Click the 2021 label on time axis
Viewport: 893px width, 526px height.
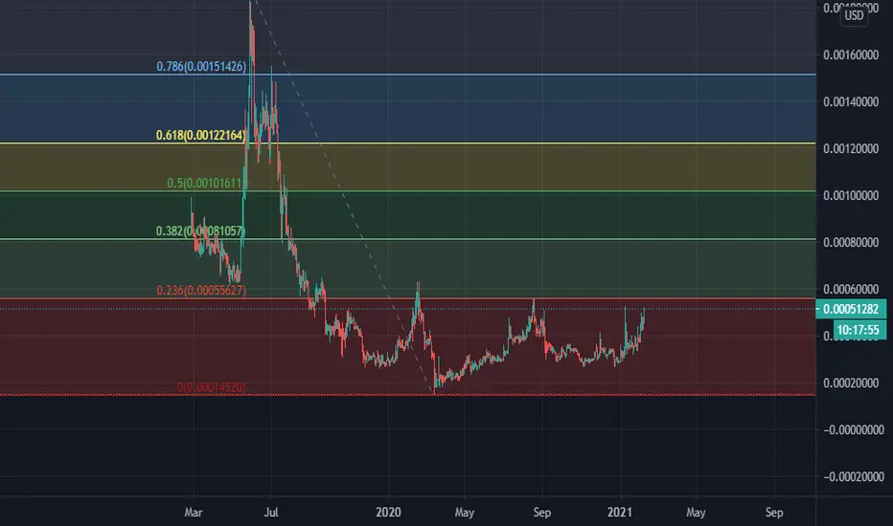click(x=620, y=513)
